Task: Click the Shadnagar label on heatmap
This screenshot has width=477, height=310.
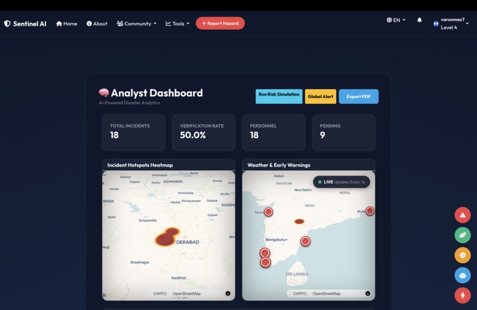Action: tap(140, 262)
